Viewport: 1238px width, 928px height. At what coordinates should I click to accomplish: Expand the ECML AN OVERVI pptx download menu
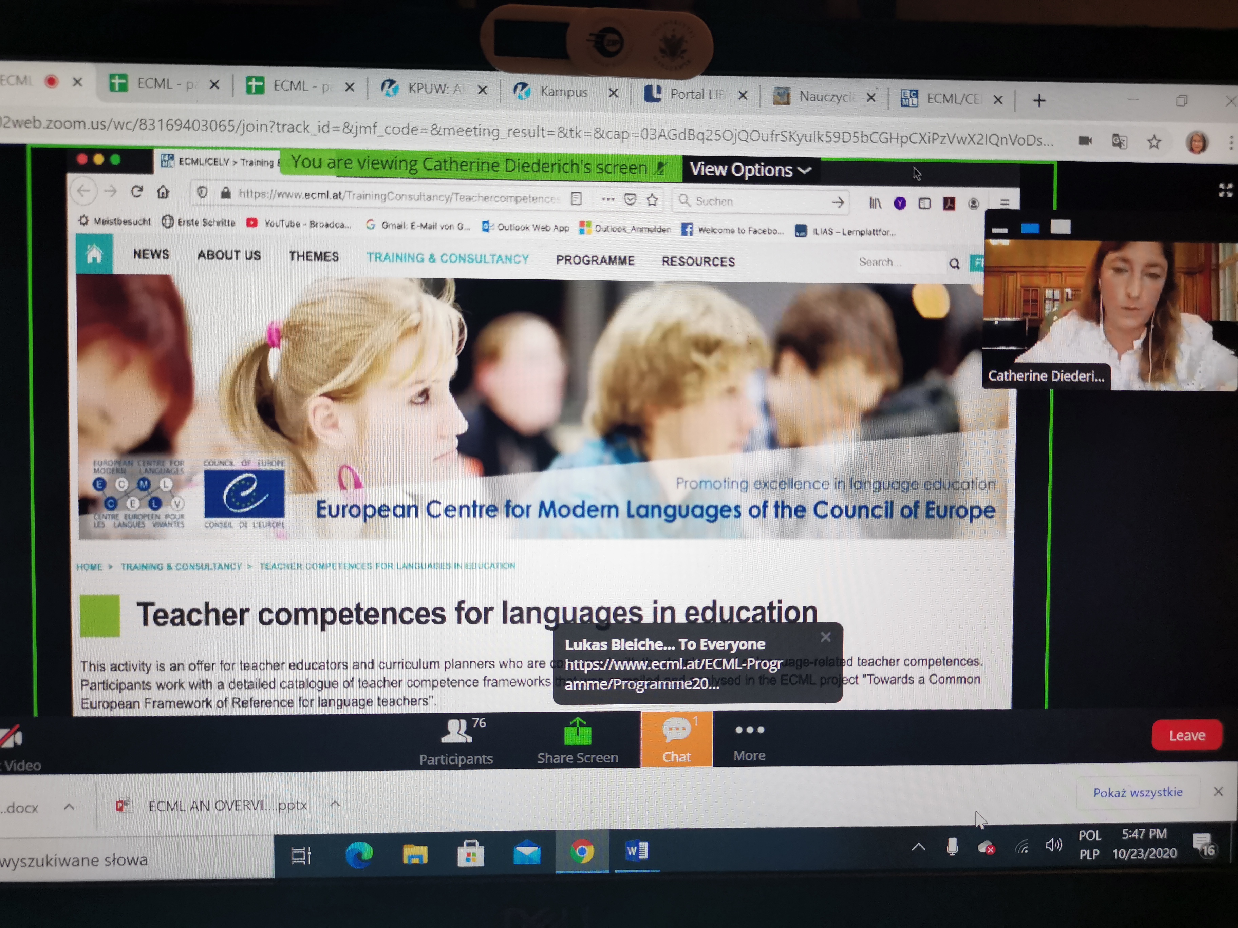(335, 804)
